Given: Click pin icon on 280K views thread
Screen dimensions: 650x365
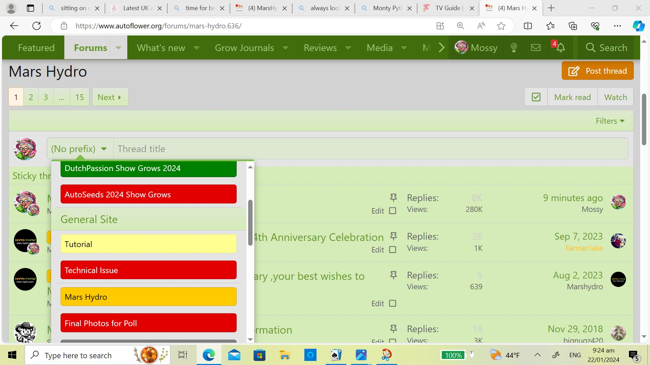Looking at the screenshot, I should [x=393, y=197].
